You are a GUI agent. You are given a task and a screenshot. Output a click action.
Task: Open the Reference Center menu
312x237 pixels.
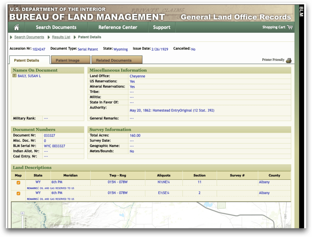(118, 27)
